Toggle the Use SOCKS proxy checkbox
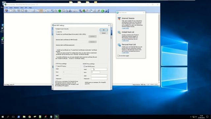Viewport: 211px width, 119px height. click(84, 66)
